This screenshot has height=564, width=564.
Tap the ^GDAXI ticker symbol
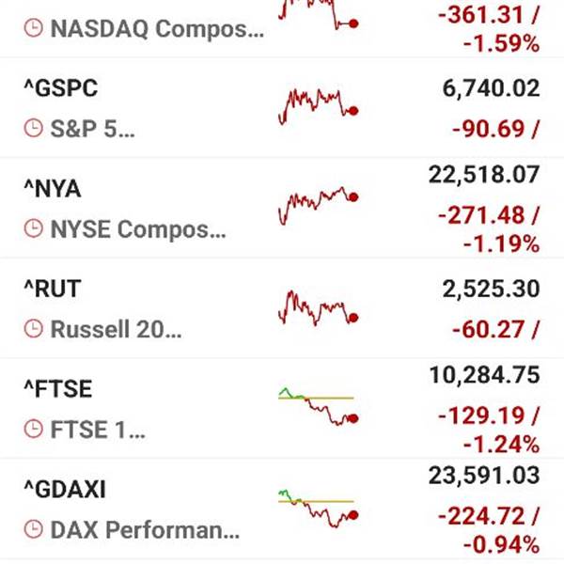pyautogui.click(x=65, y=491)
